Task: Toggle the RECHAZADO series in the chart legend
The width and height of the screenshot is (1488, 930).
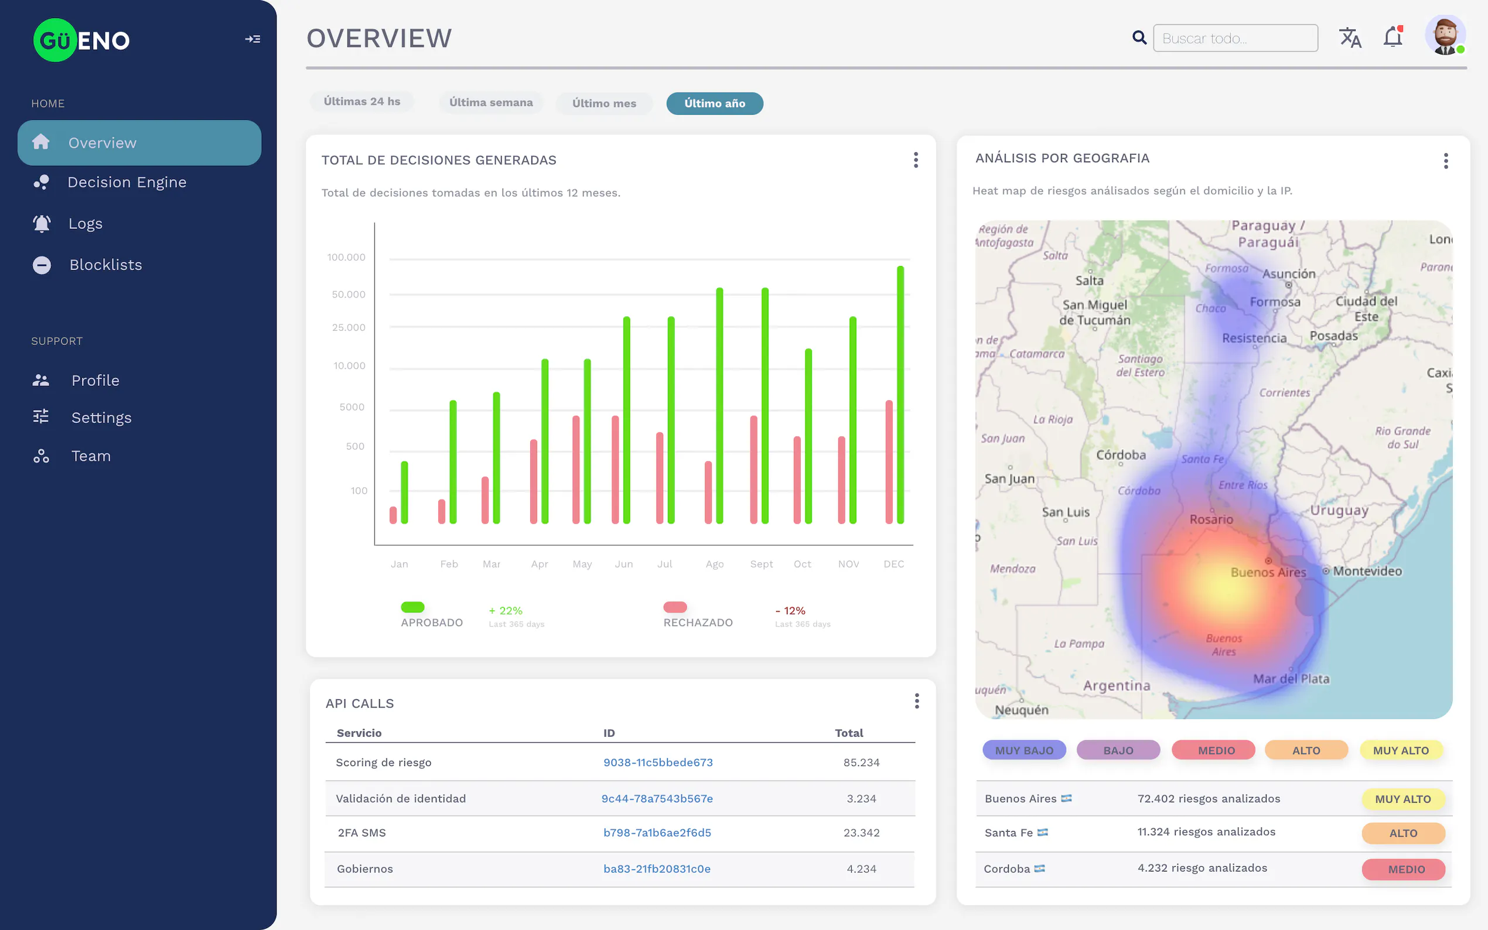Action: (x=675, y=607)
